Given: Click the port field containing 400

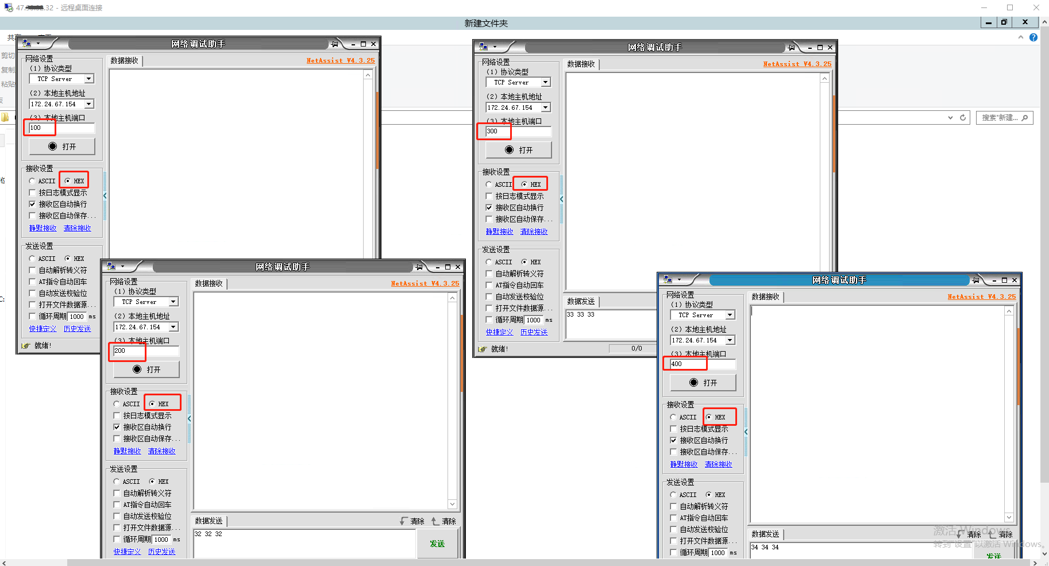Looking at the screenshot, I should (699, 364).
